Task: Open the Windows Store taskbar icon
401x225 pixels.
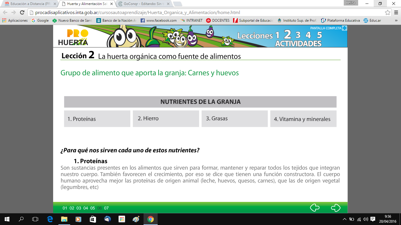Action: tap(92, 219)
